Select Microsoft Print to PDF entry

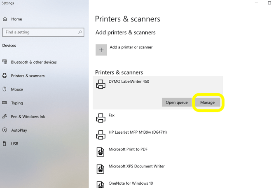[128, 149]
